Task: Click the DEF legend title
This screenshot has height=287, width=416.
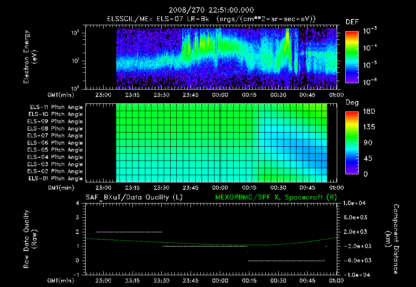Action: click(x=352, y=22)
